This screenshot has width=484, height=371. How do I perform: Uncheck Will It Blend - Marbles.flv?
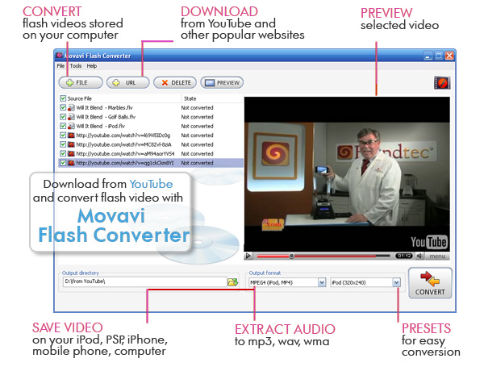coord(63,107)
